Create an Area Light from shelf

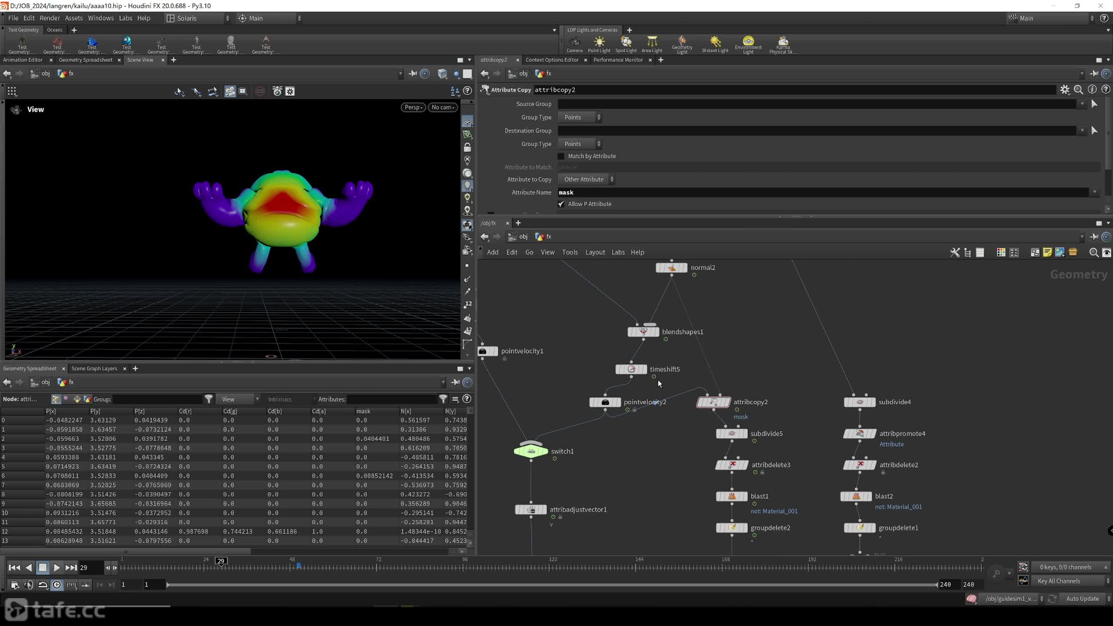[652, 44]
